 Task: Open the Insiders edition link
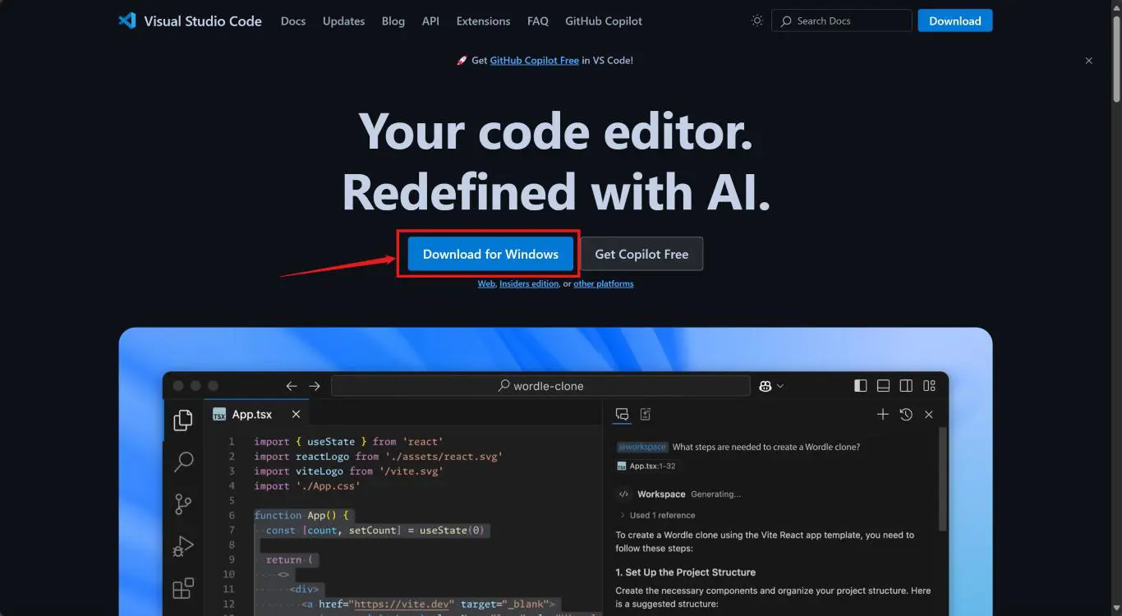coord(529,284)
